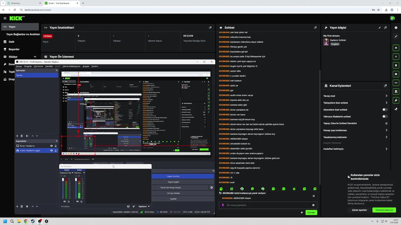Cancel reply to EKOMUBE with X
This screenshot has height=225, width=401.
click(x=314, y=196)
